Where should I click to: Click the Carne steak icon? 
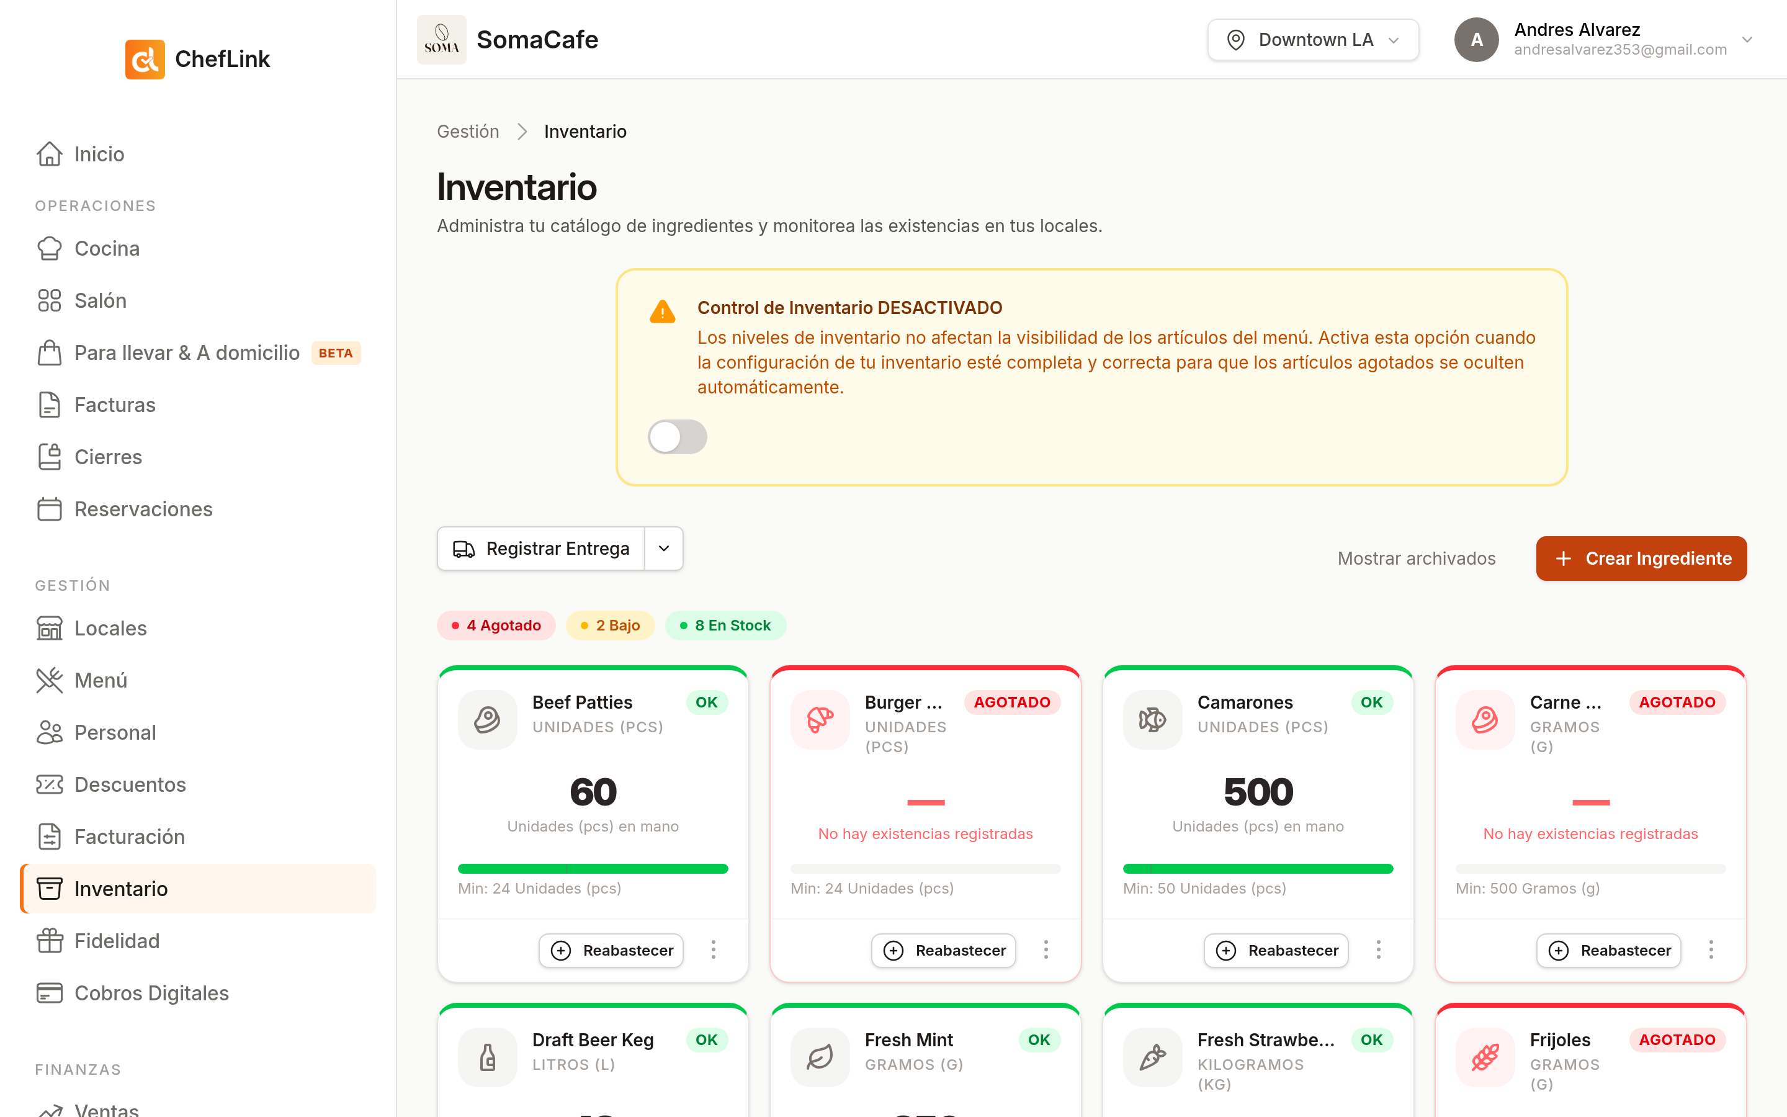(x=1485, y=720)
